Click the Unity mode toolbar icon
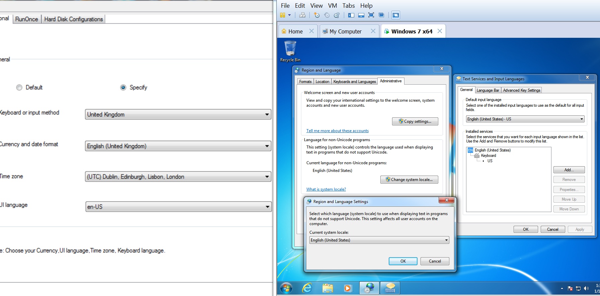Viewport: 600px width, 296px height. point(381,15)
